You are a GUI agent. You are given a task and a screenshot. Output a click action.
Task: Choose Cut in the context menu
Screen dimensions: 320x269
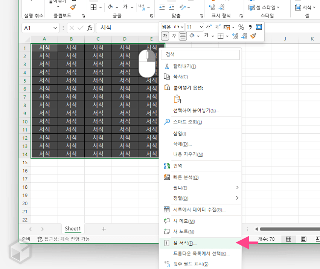pyautogui.click(x=200, y=66)
